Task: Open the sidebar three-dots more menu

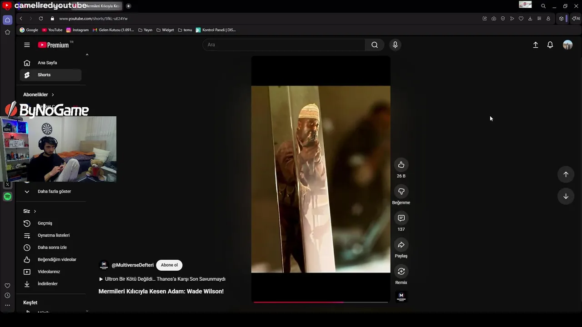Action: [x=7, y=305]
